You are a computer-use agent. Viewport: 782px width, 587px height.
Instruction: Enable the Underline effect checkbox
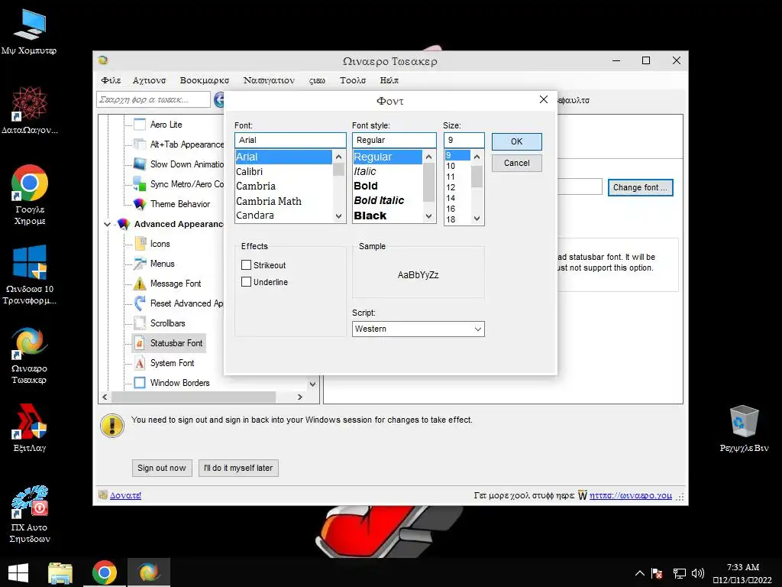[x=246, y=282]
